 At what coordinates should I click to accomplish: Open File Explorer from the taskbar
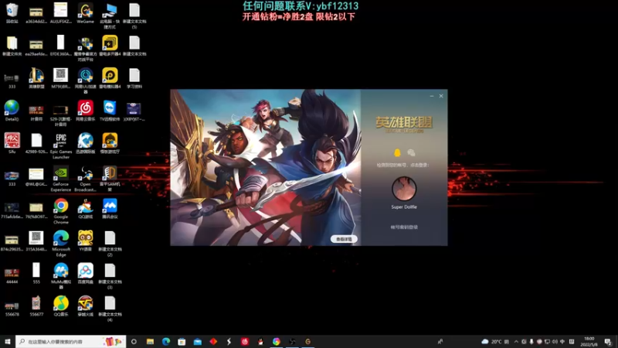click(150, 341)
